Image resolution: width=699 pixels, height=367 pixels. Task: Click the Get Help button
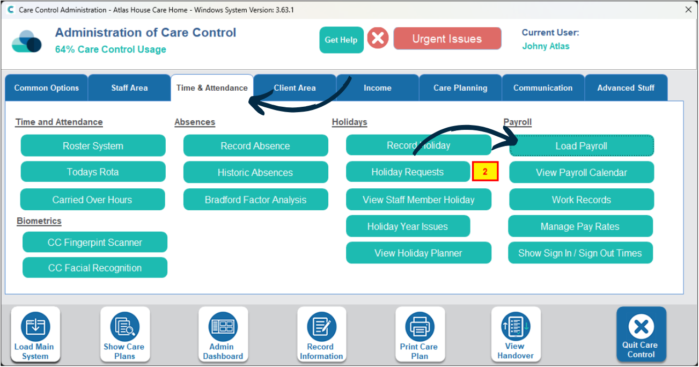pyautogui.click(x=341, y=40)
